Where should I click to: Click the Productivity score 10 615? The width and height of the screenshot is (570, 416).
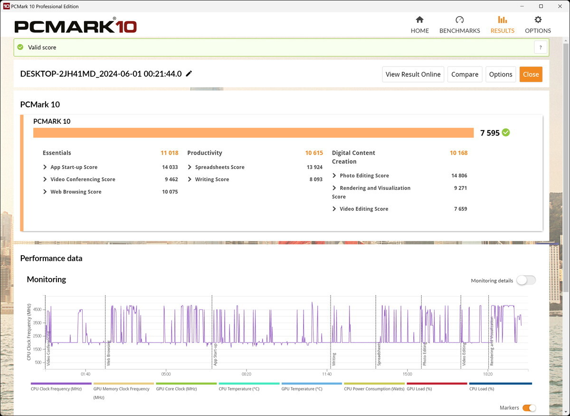pyautogui.click(x=314, y=153)
